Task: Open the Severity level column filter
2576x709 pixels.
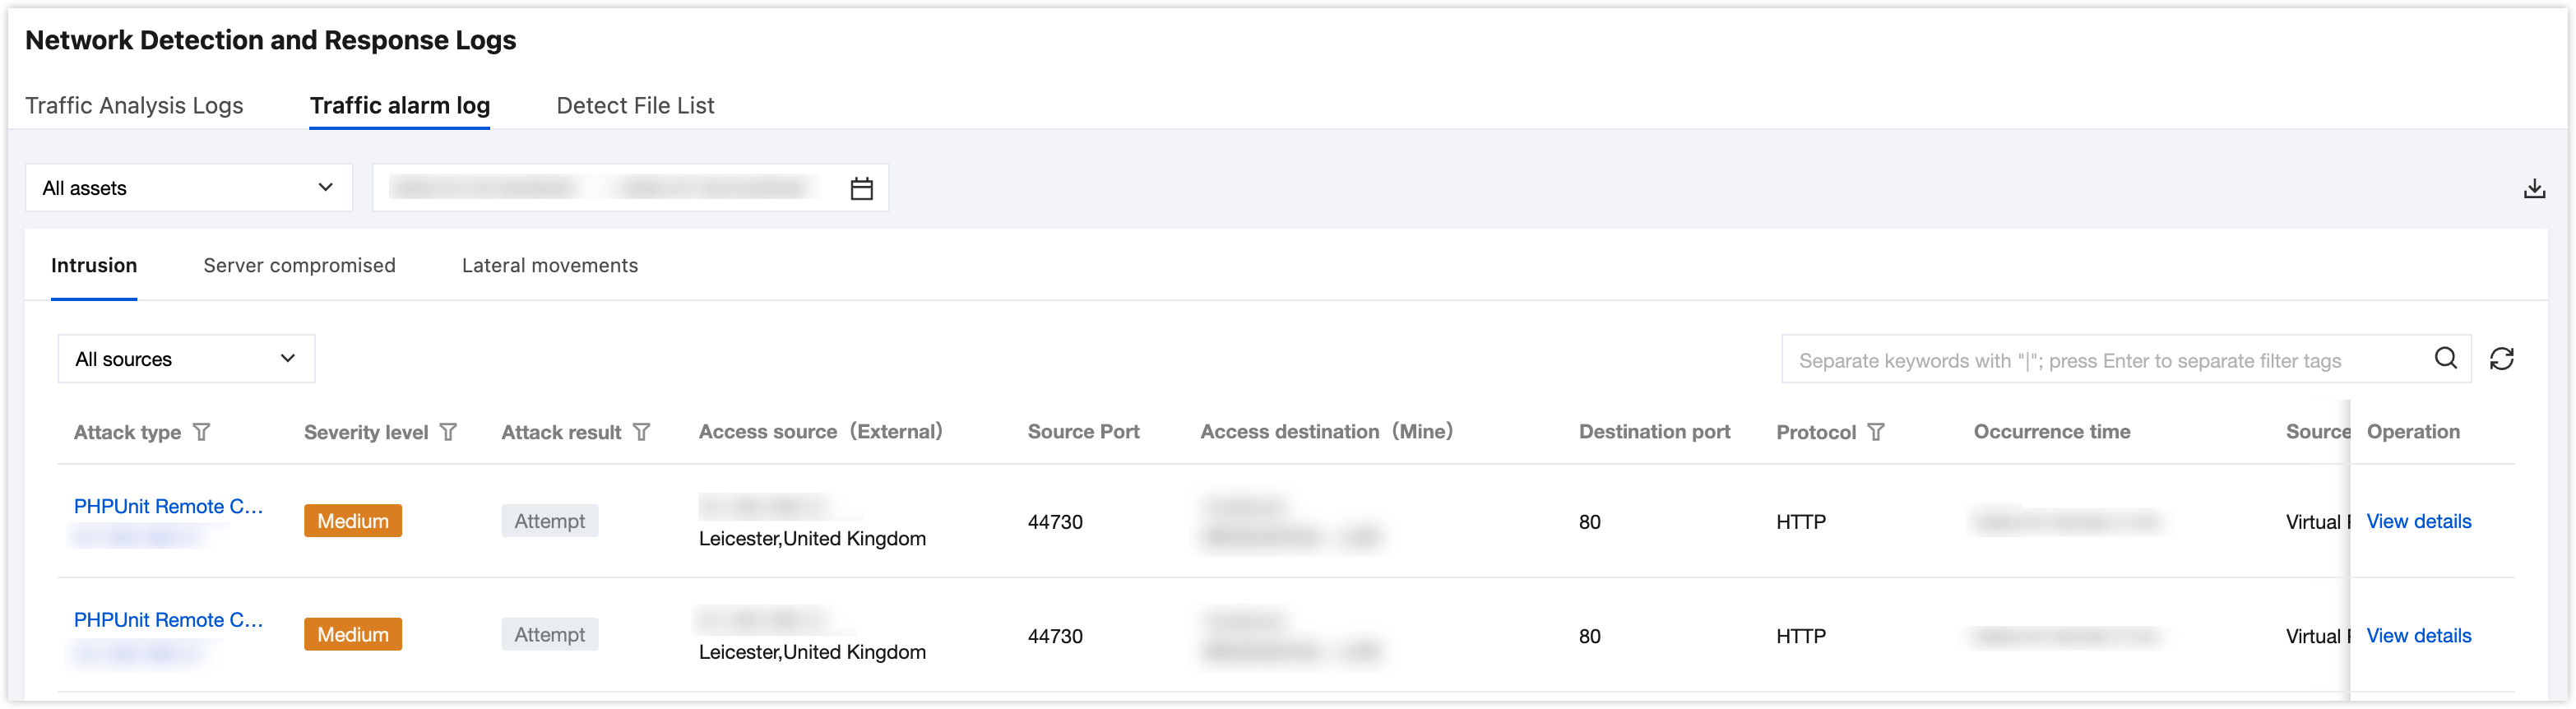Action: (449, 432)
